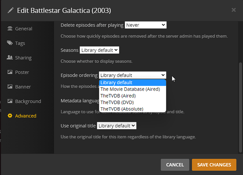Click the Advanced gear icon
Screen dimensions: 243x175
[x=10, y=116]
